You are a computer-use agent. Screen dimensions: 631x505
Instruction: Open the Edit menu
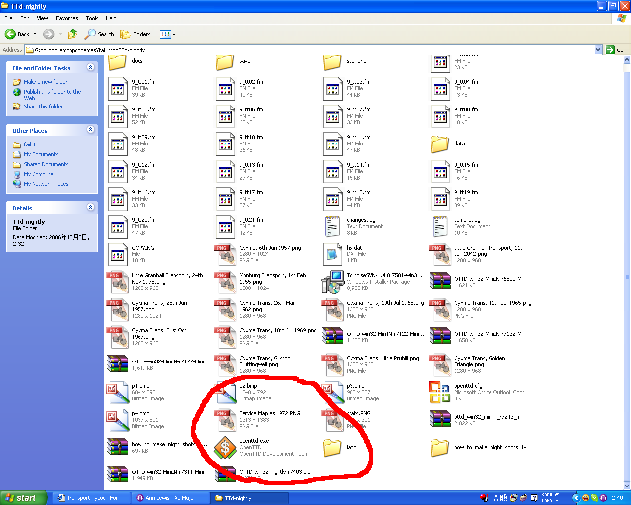click(25, 18)
